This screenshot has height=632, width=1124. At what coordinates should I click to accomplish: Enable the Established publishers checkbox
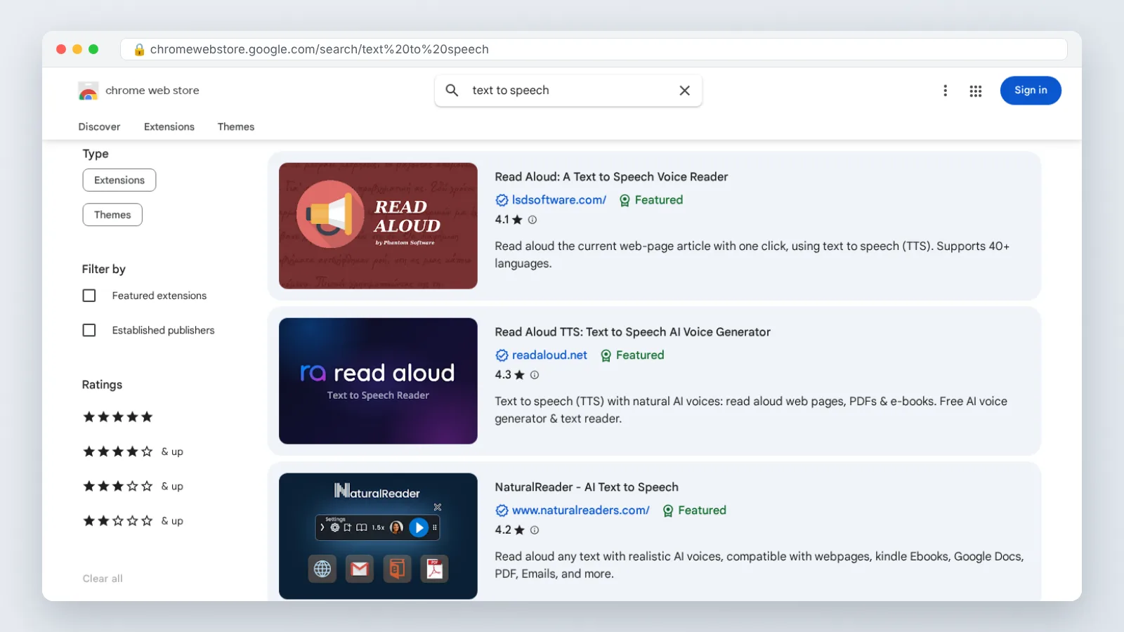89,330
